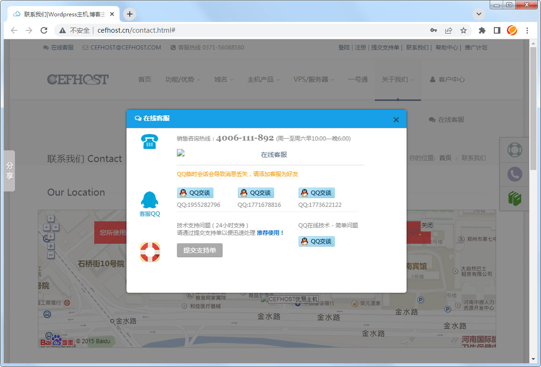541x367 pixels.
Task: Click the 在线客服 link in top bar
Action: click(58, 48)
